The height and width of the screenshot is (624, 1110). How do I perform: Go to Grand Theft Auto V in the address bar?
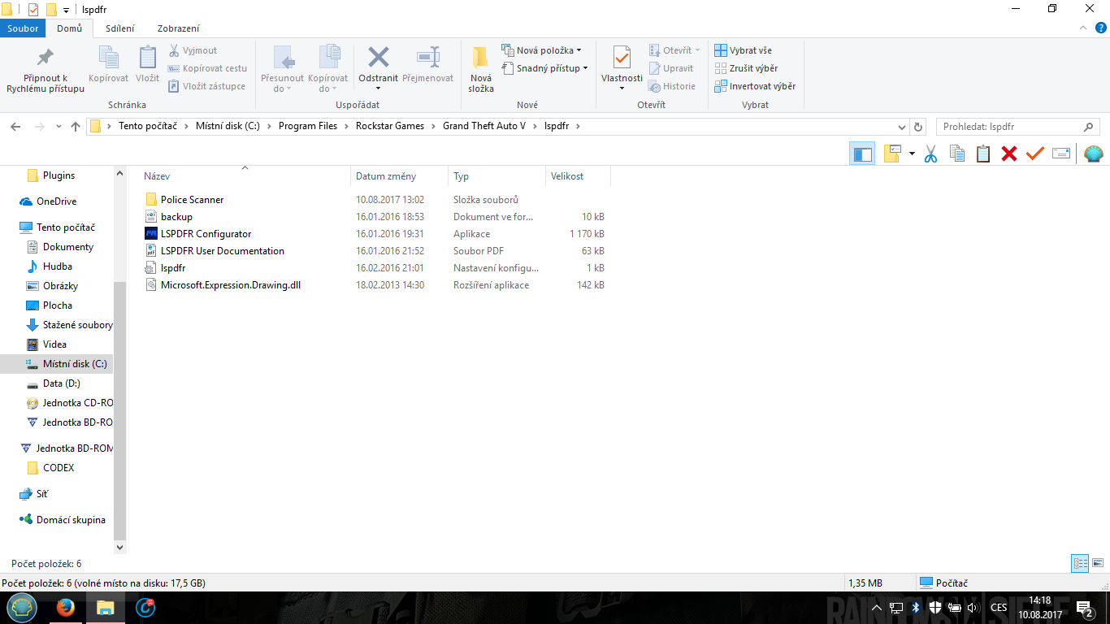point(484,127)
